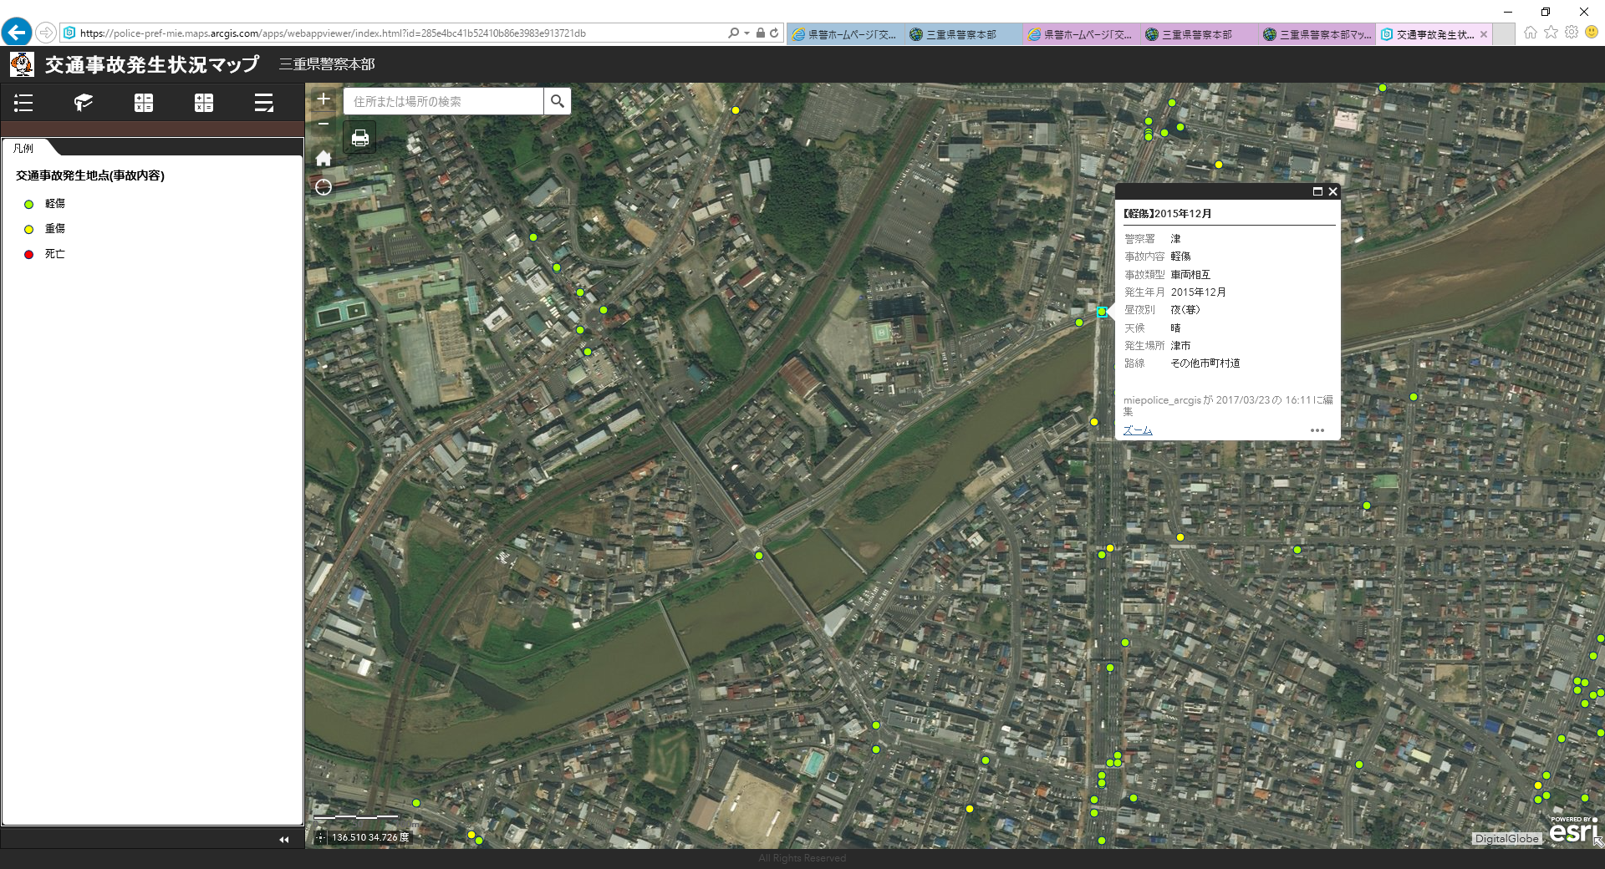Click the print map icon
Viewport: 1605px width, 869px height.
[x=360, y=138]
